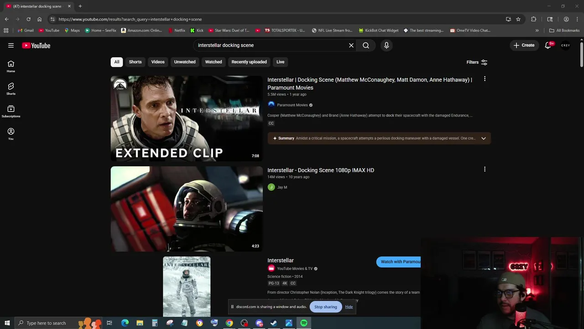
Task: Open the browser home page button
Action: tap(39, 19)
